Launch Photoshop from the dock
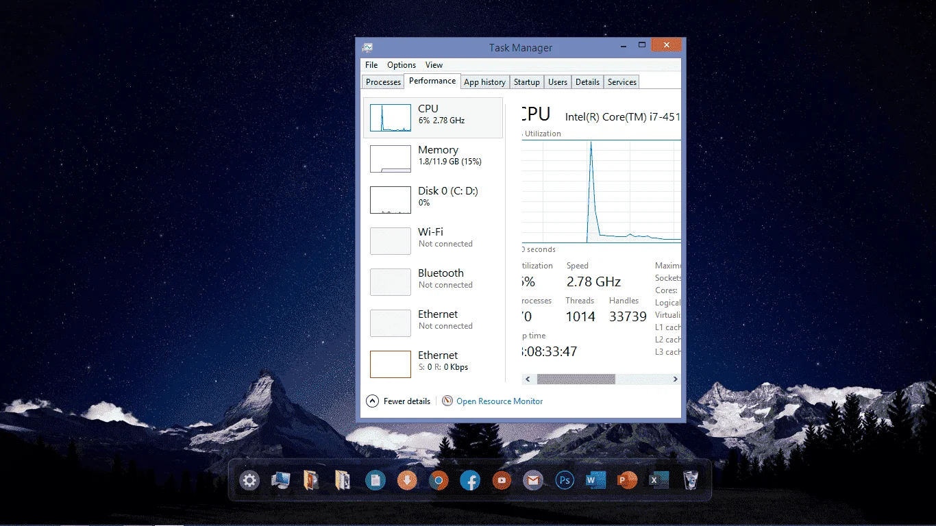This screenshot has width=936, height=526. coord(565,480)
